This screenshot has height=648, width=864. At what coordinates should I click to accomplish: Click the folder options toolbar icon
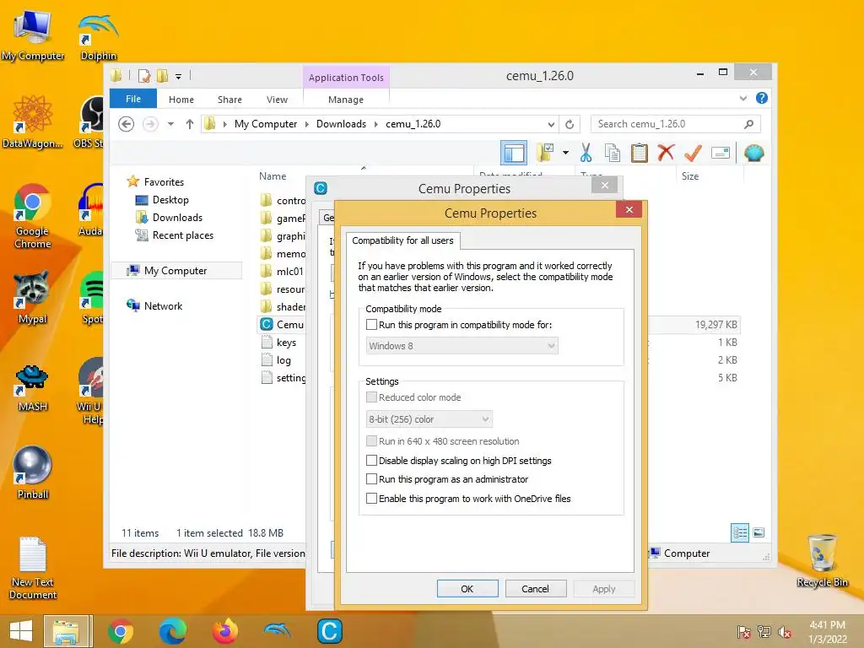click(x=546, y=153)
